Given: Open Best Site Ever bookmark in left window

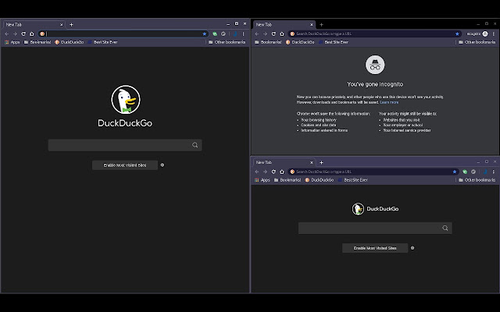Looking at the screenshot, I should 102,42.
